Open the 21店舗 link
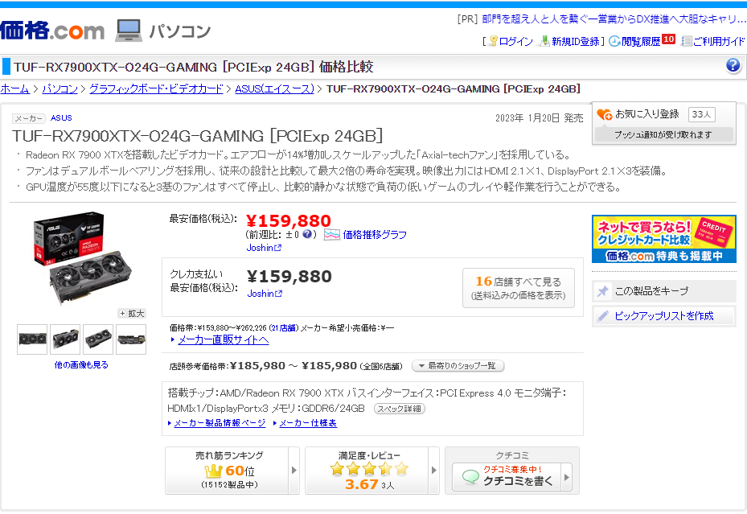747x514 pixels. [283, 327]
